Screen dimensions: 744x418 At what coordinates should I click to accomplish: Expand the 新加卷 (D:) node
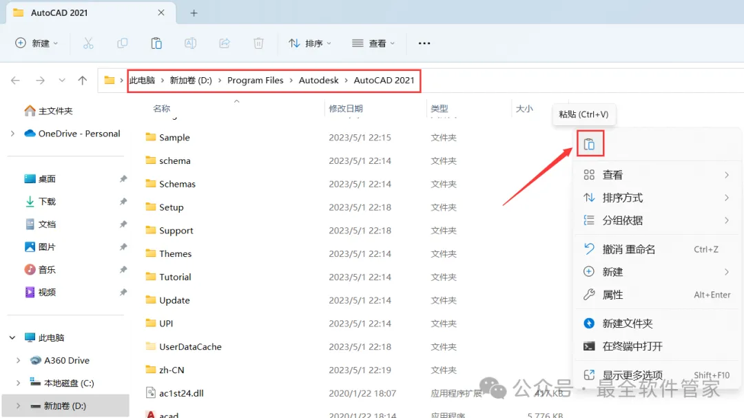18,406
